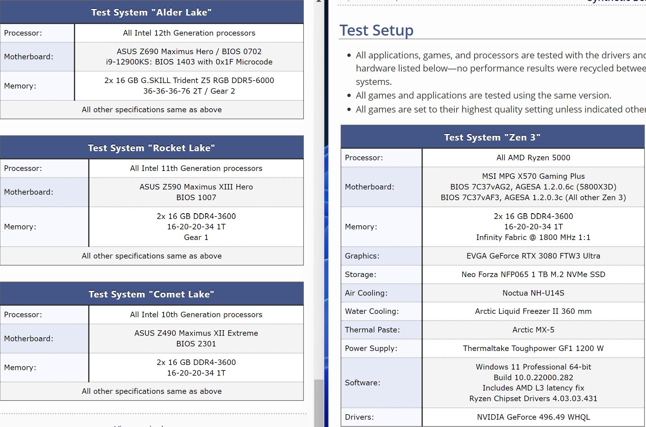Select 'All Intel 11th Generation processors' cell
This screenshot has height=427, width=646.
[x=196, y=168]
